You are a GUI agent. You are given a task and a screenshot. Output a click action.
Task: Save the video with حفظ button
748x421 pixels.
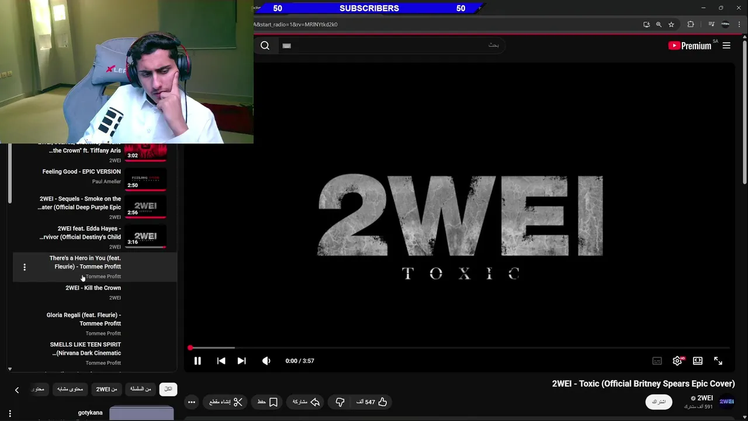pos(267,402)
